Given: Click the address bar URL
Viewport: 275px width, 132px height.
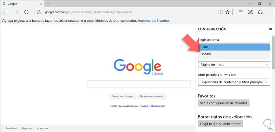Looking at the screenshot, I should (88, 12).
